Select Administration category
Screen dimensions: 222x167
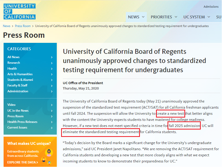click(18, 91)
